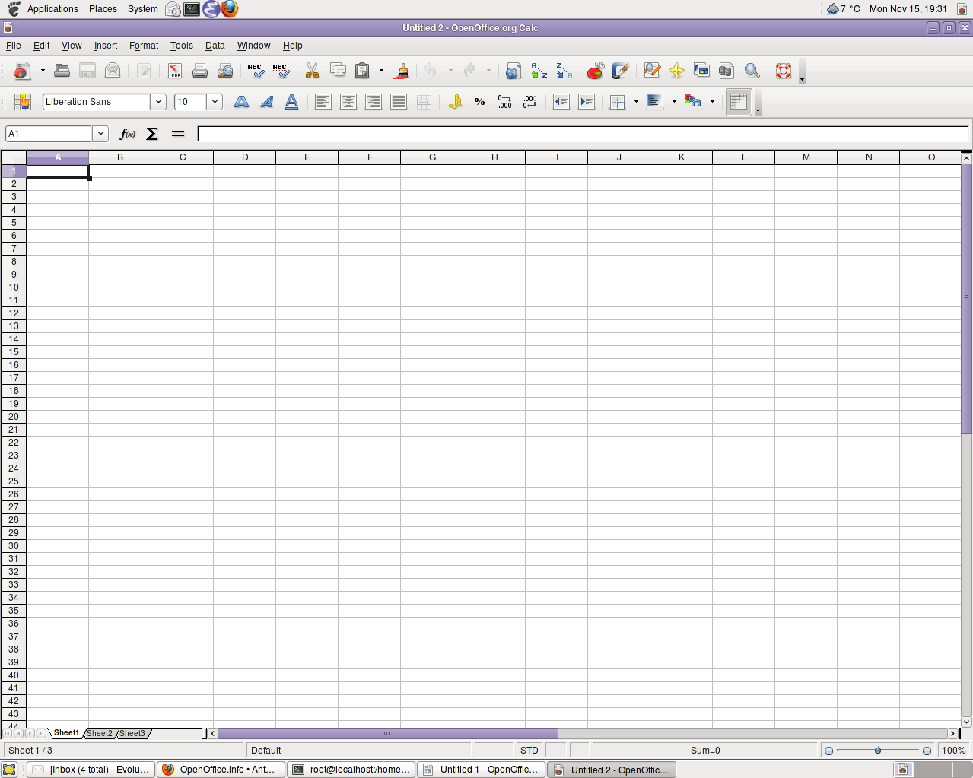
Task: Open the Function Wizard
Action: click(x=128, y=134)
